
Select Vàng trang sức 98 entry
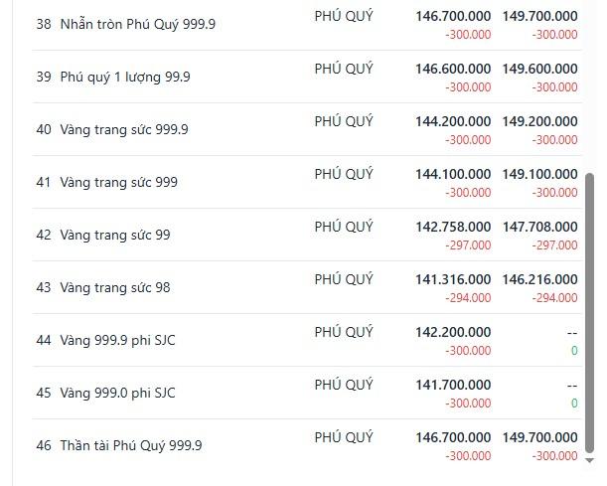pos(307,287)
